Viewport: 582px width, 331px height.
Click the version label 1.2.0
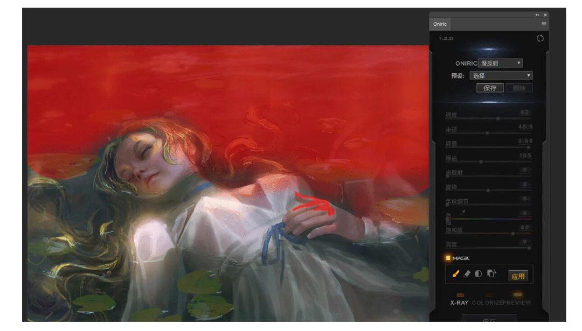tap(446, 39)
